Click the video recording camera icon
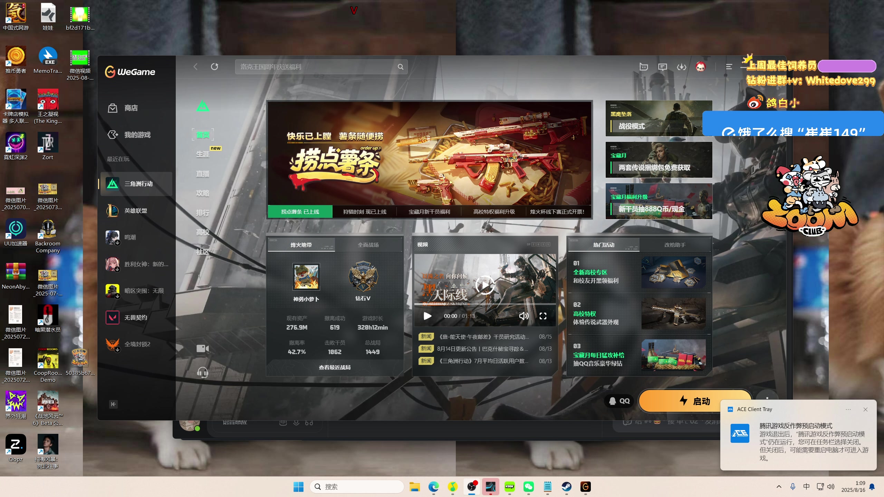884x497 pixels. (203, 349)
